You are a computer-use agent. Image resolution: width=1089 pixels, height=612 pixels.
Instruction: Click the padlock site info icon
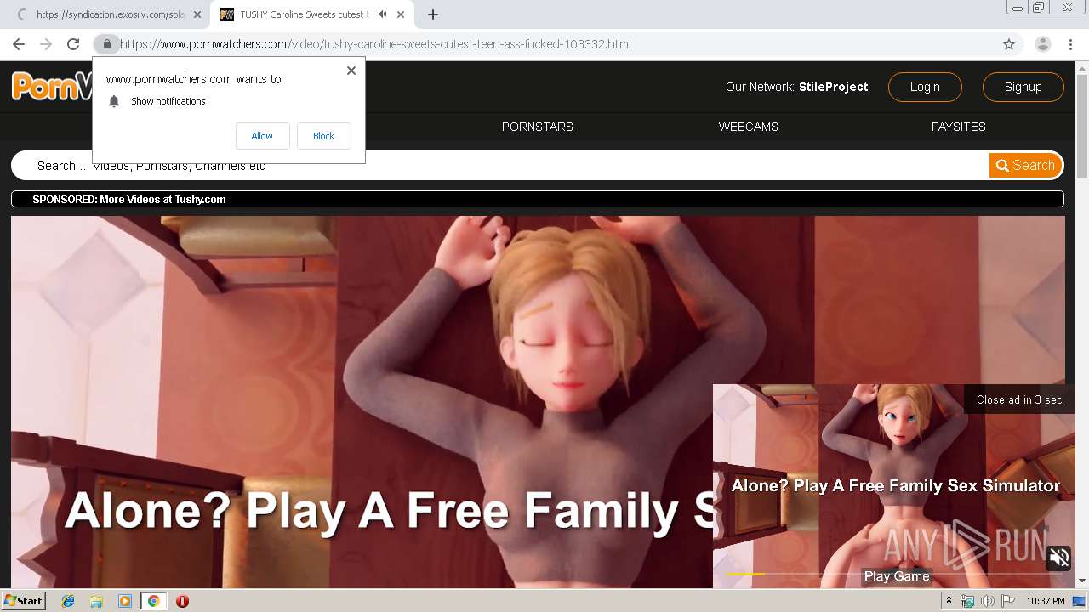click(x=106, y=44)
